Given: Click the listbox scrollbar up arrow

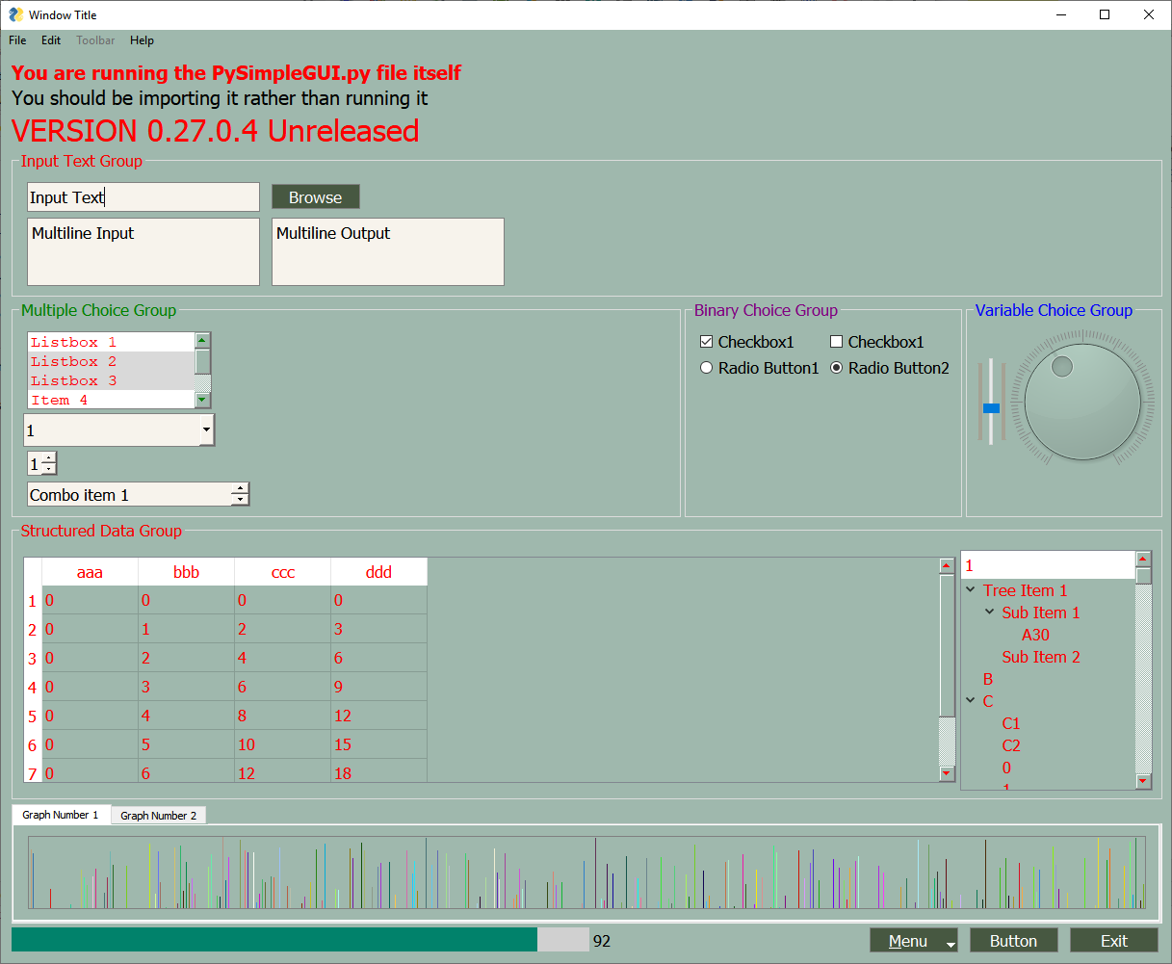Looking at the screenshot, I should (x=202, y=339).
